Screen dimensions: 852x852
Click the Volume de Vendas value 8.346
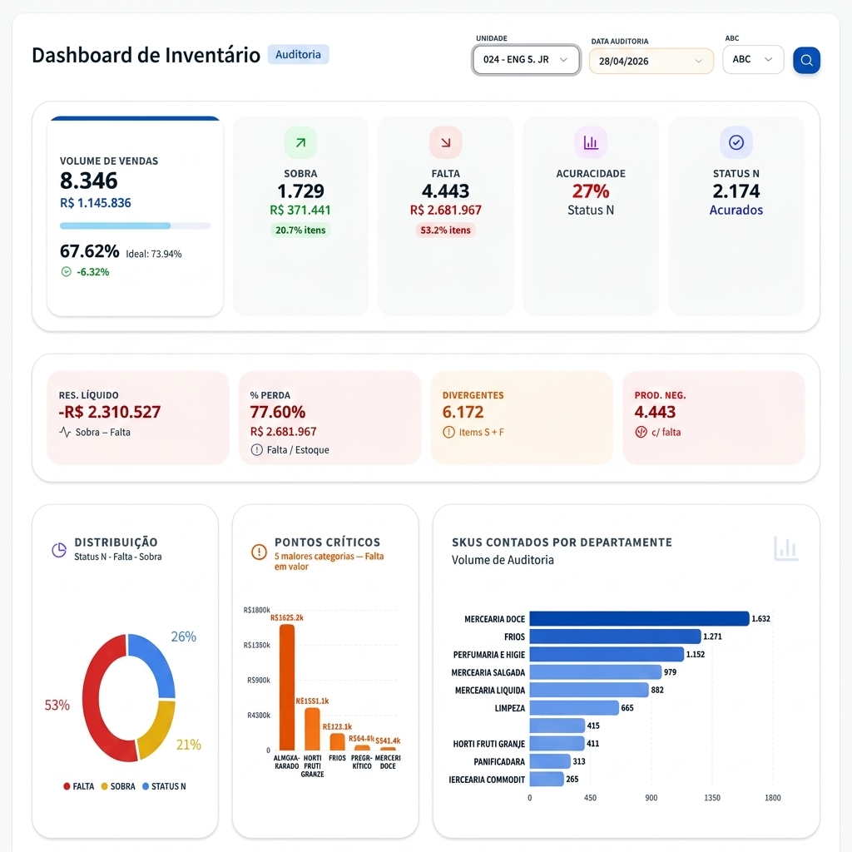88,181
